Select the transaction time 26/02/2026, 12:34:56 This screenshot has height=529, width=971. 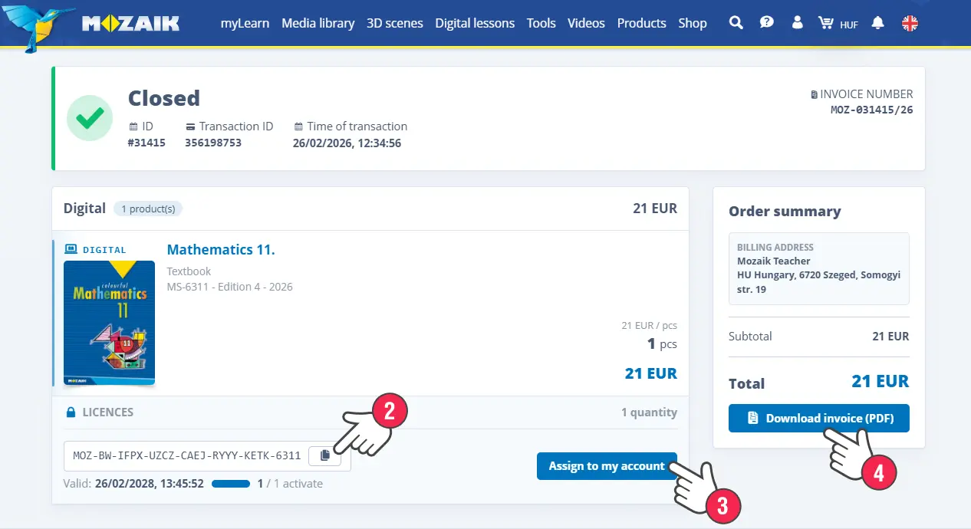click(x=347, y=143)
